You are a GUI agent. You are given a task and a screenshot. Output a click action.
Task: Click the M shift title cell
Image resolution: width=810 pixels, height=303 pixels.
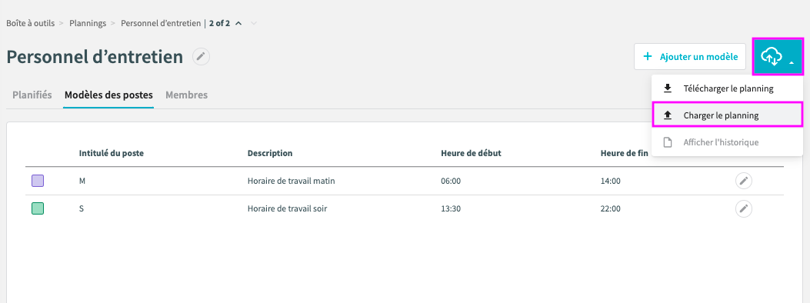[x=82, y=181]
